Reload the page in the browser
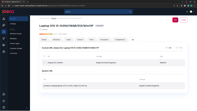The height and width of the screenshot is (111, 197). [x=9, y=6]
